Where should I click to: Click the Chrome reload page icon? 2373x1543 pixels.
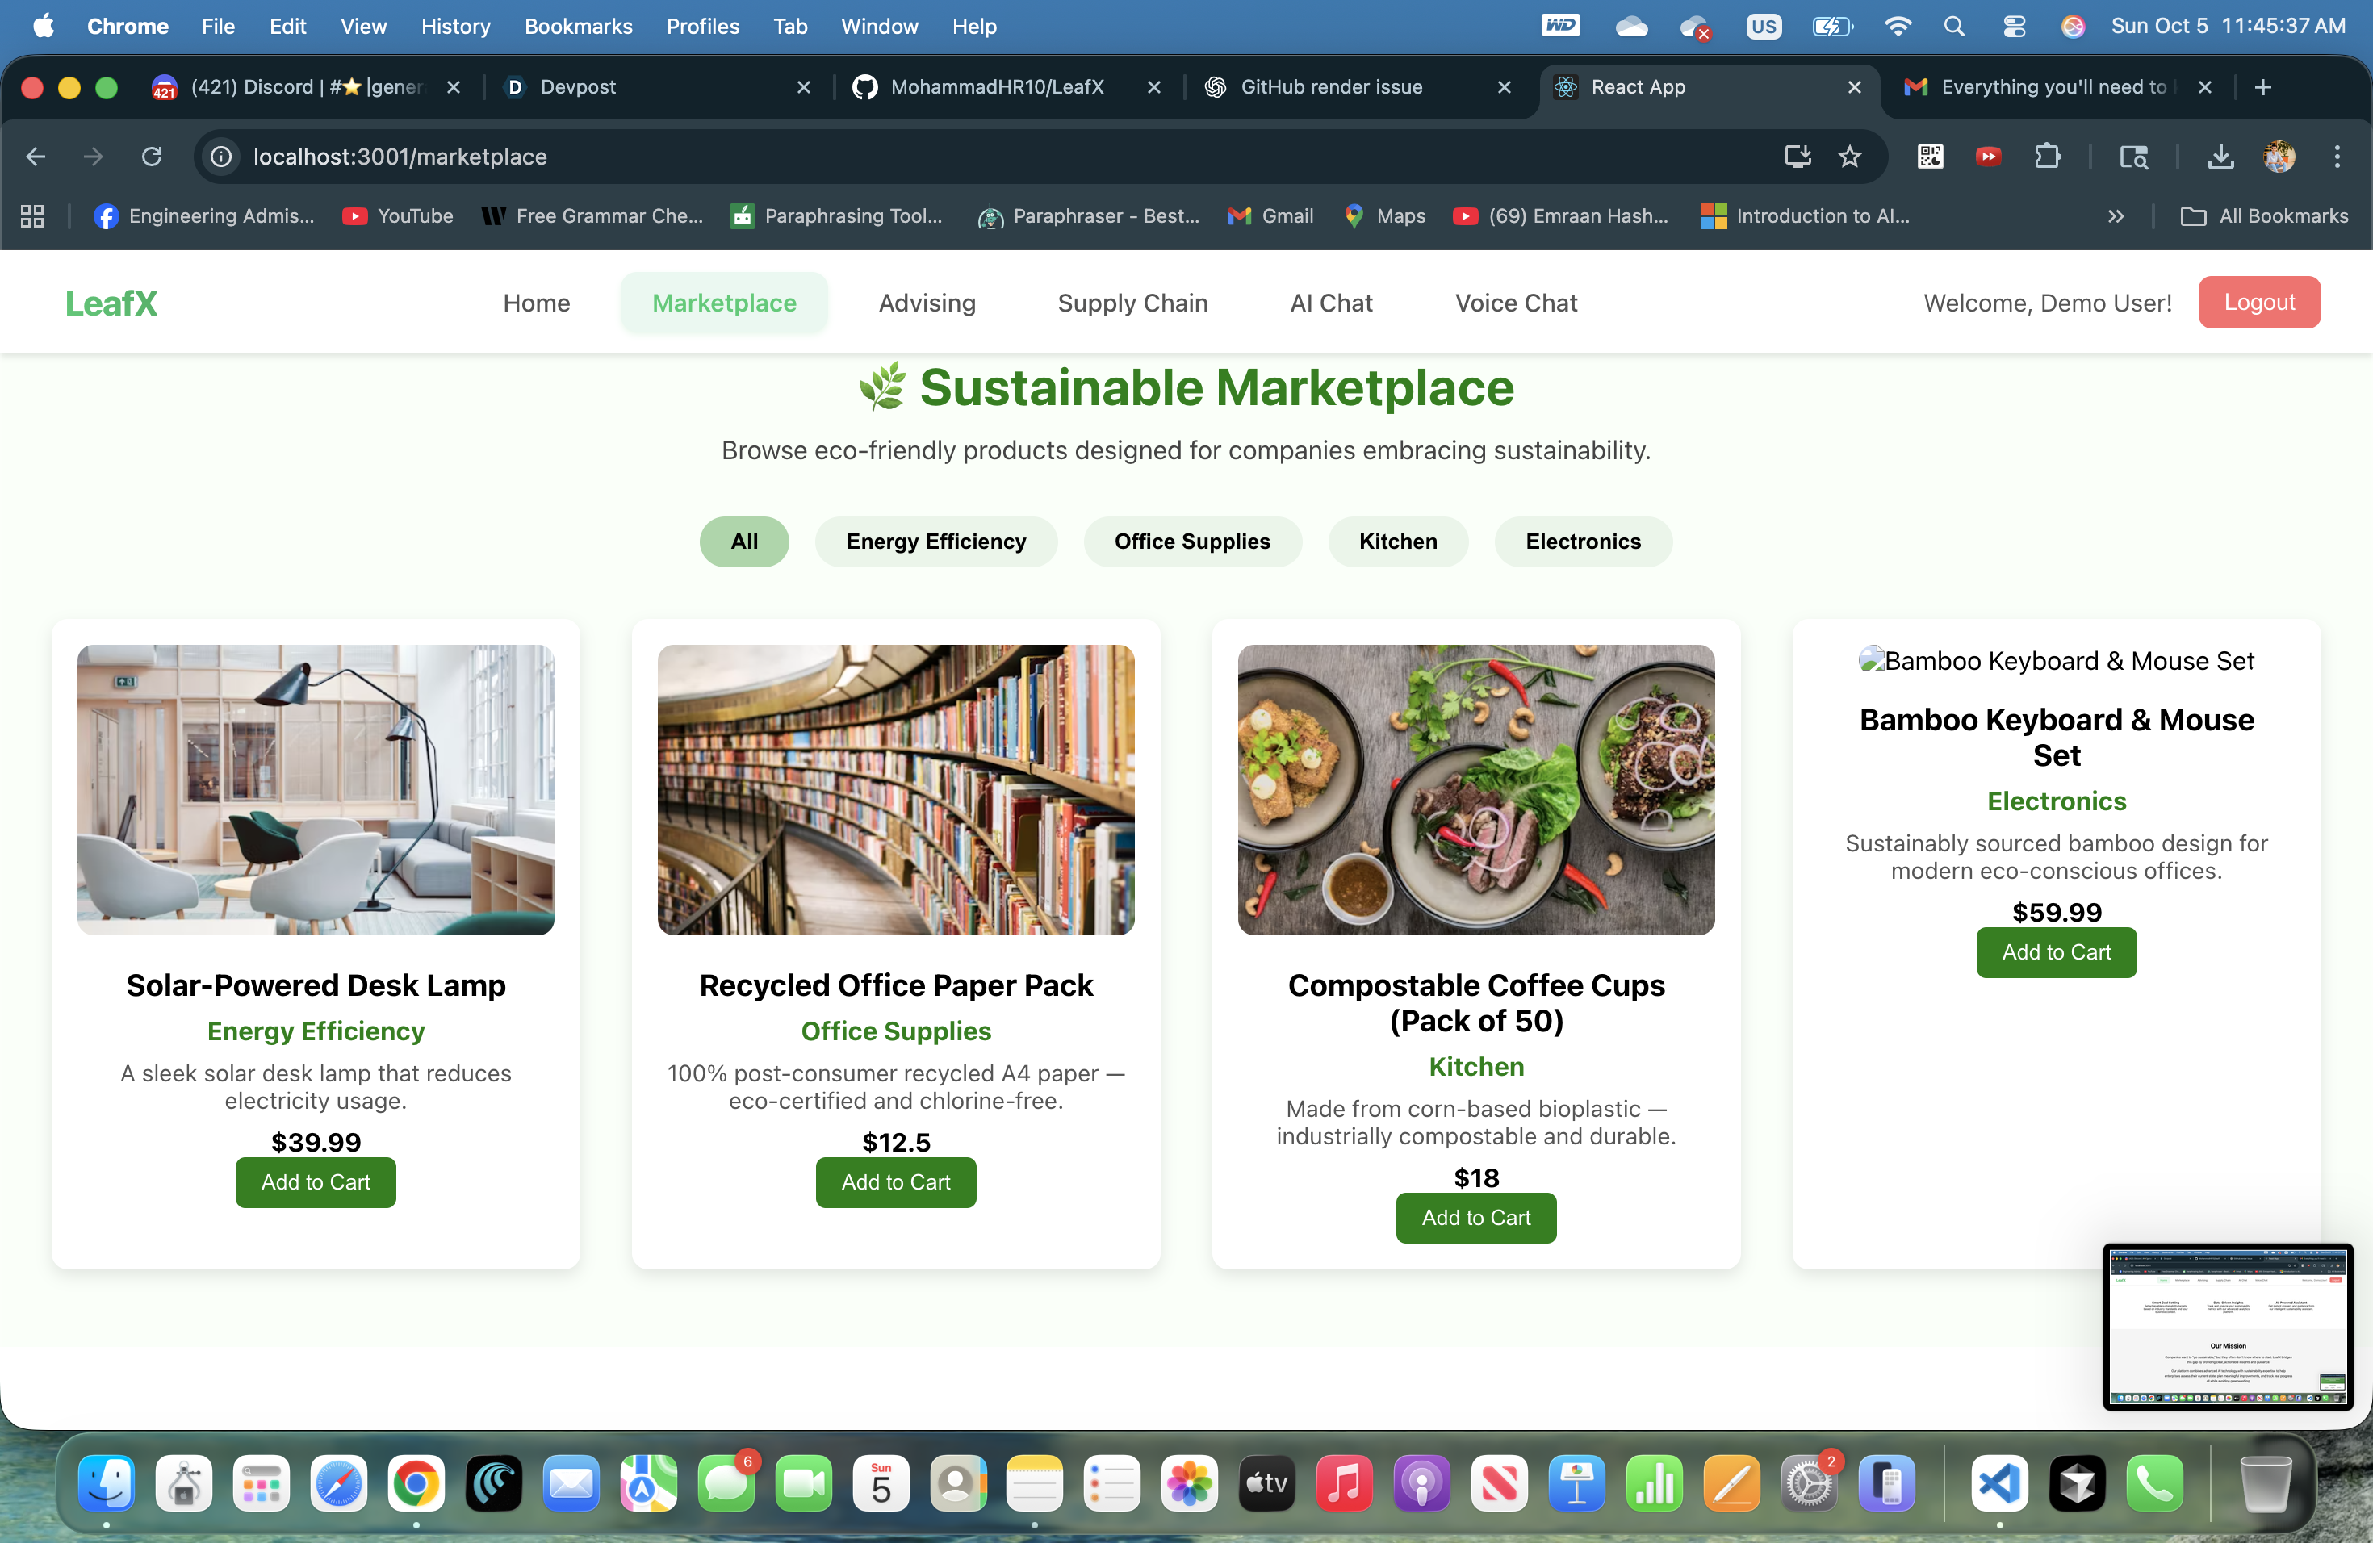coord(152,157)
